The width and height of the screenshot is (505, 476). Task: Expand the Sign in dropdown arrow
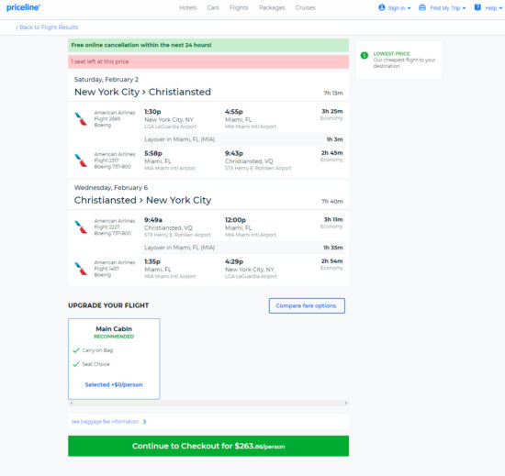click(409, 8)
